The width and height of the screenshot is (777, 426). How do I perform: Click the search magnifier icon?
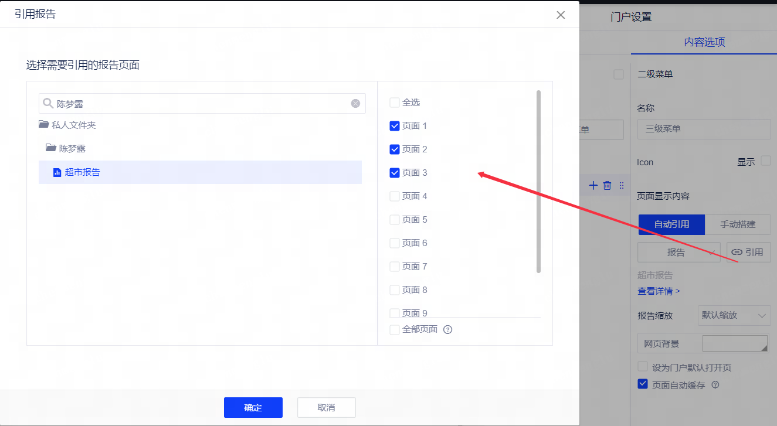pos(48,104)
